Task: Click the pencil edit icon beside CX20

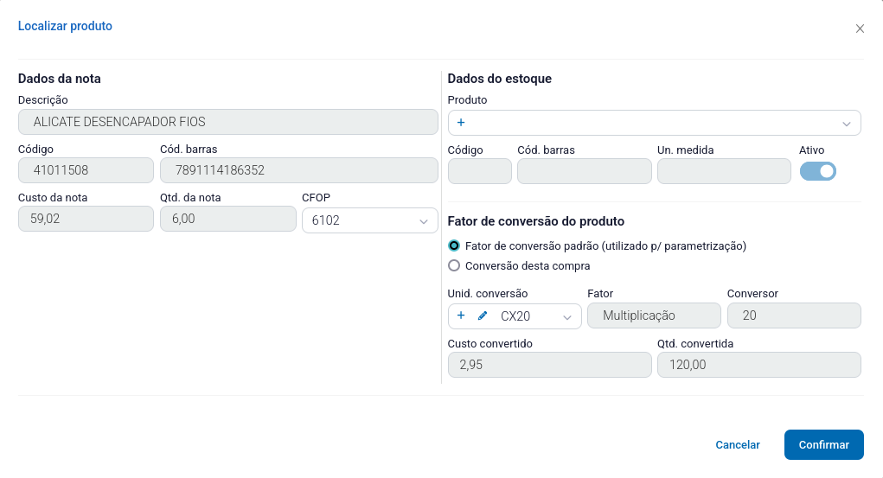Action: [x=483, y=316]
